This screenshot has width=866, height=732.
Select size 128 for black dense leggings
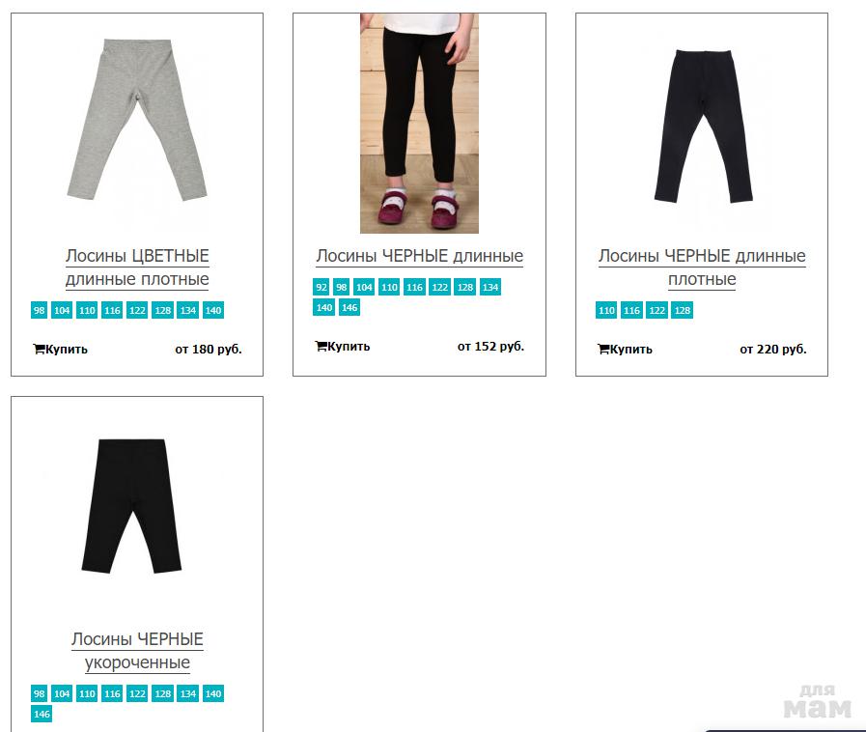pos(683,311)
